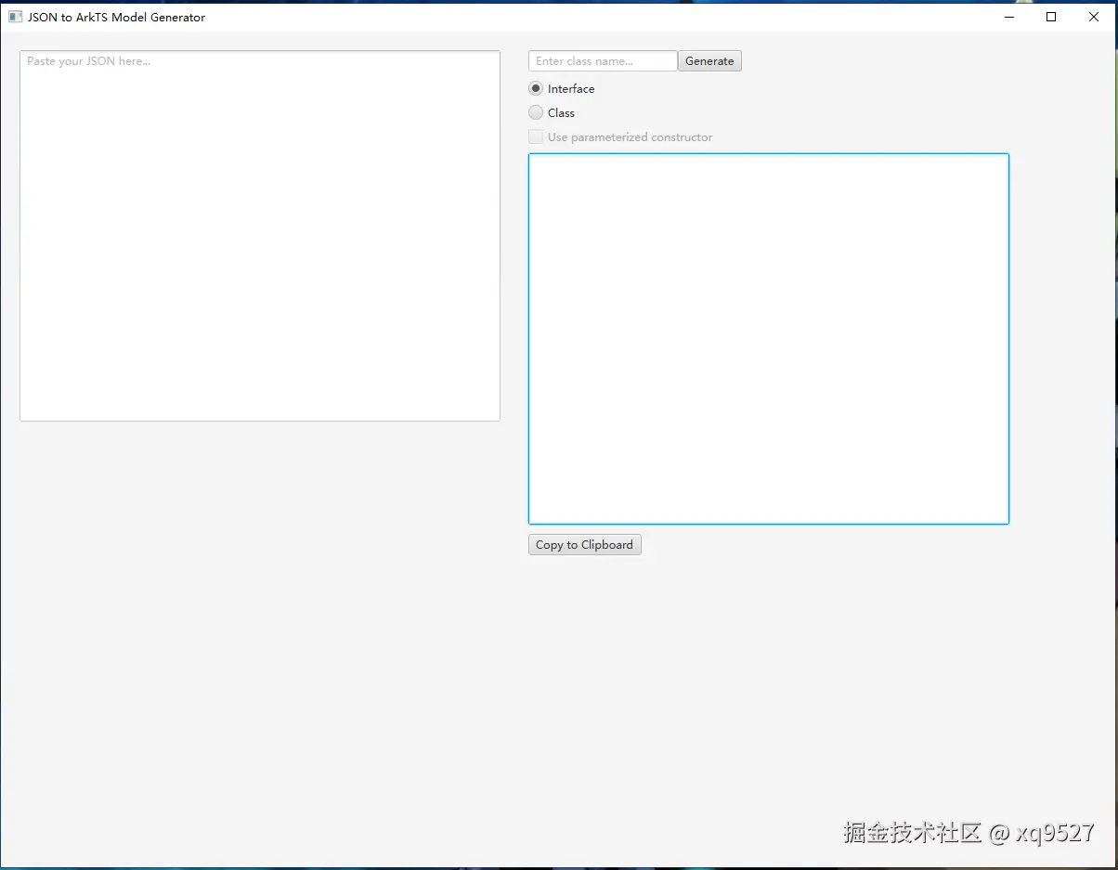Copy output with Copy to Clipboard
The height and width of the screenshot is (870, 1118).
pos(585,545)
